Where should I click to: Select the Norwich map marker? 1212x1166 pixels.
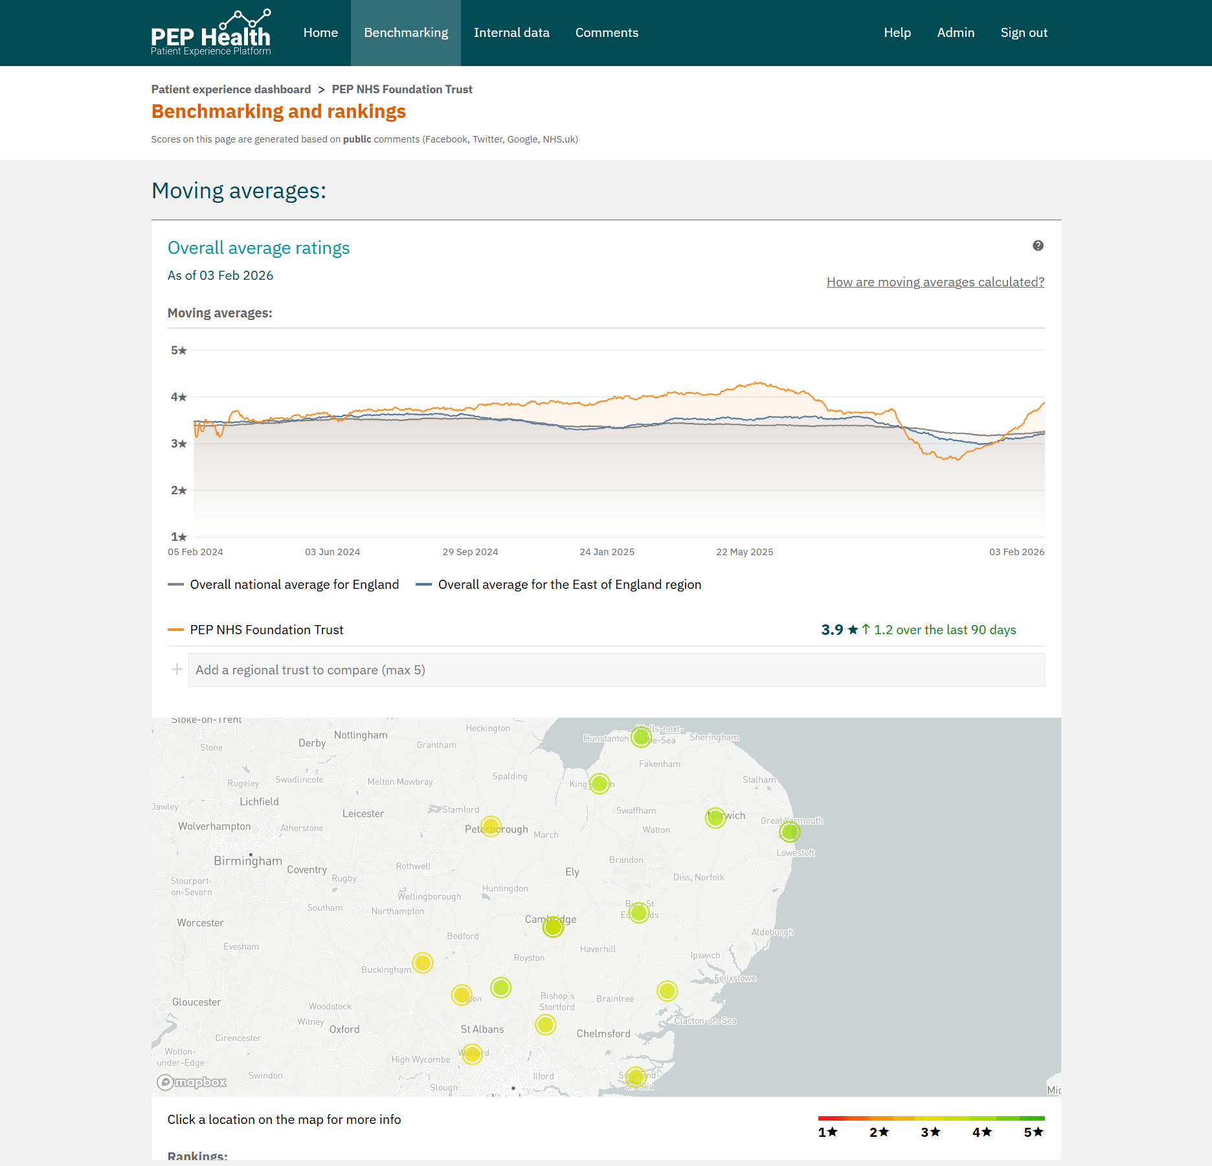coord(715,817)
